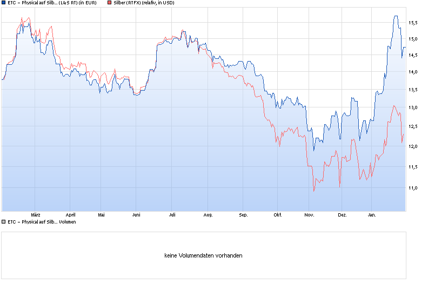Click the 11,0 y-axis value
Screen dimensions: 428x284
[413, 188]
